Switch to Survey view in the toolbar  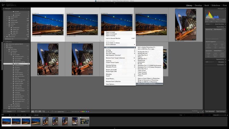click(x=43, y=112)
